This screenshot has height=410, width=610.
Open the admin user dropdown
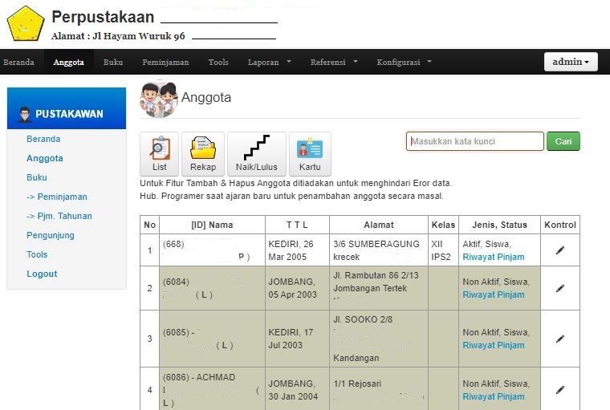click(571, 62)
